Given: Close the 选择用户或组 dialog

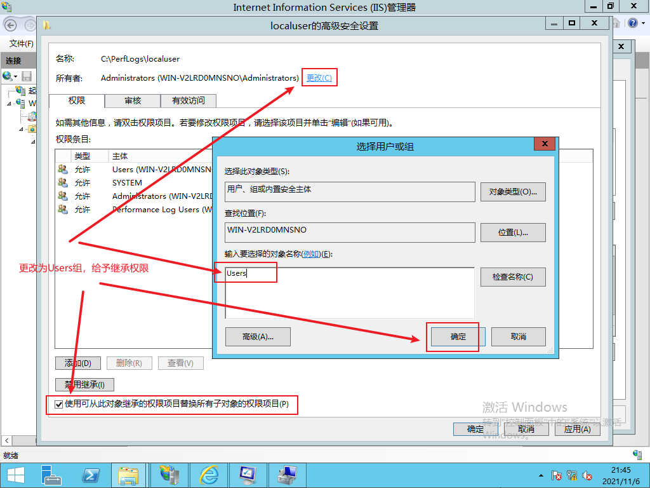Looking at the screenshot, I should (545, 144).
